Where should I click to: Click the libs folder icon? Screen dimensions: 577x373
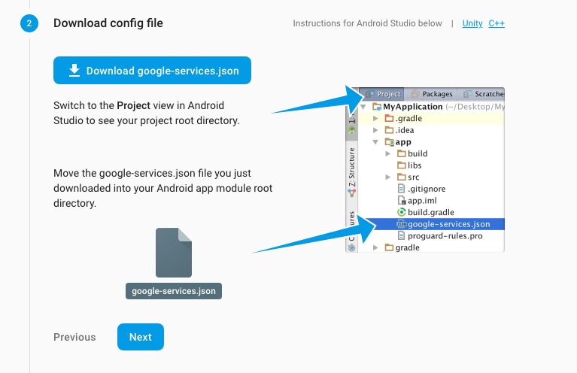[x=402, y=165]
